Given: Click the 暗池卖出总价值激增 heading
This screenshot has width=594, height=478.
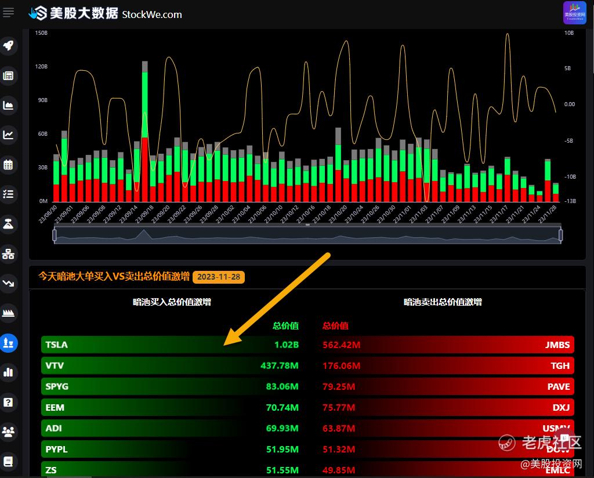Looking at the screenshot, I should tap(443, 302).
